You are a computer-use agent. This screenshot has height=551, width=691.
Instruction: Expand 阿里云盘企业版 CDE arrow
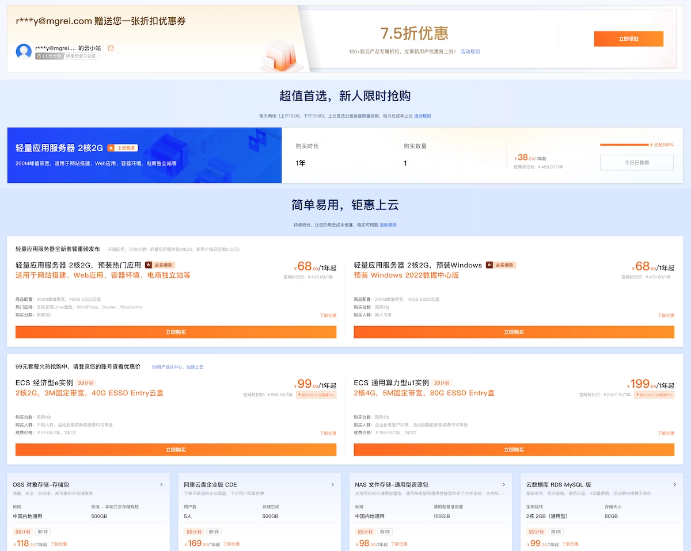coord(332,485)
